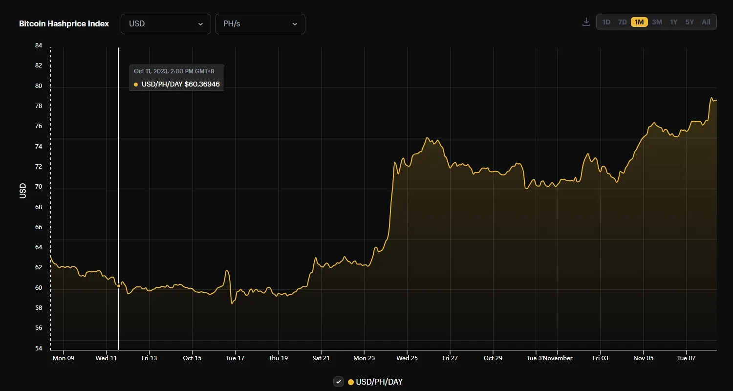Select the 7D time range

623,22
